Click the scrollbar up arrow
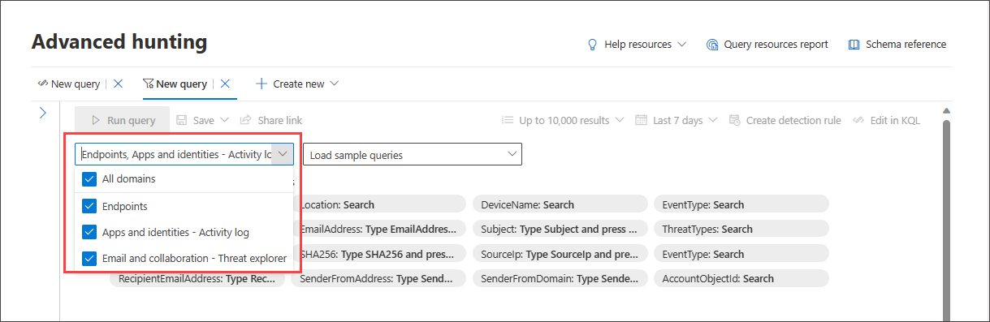Screen dimensions: 990x322 (x=945, y=111)
